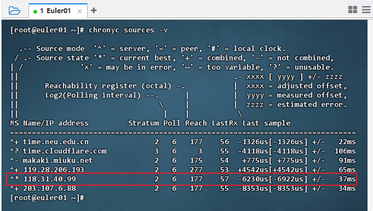Click the 'yyyy = measured offset,' legend text

(x=297, y=95)
